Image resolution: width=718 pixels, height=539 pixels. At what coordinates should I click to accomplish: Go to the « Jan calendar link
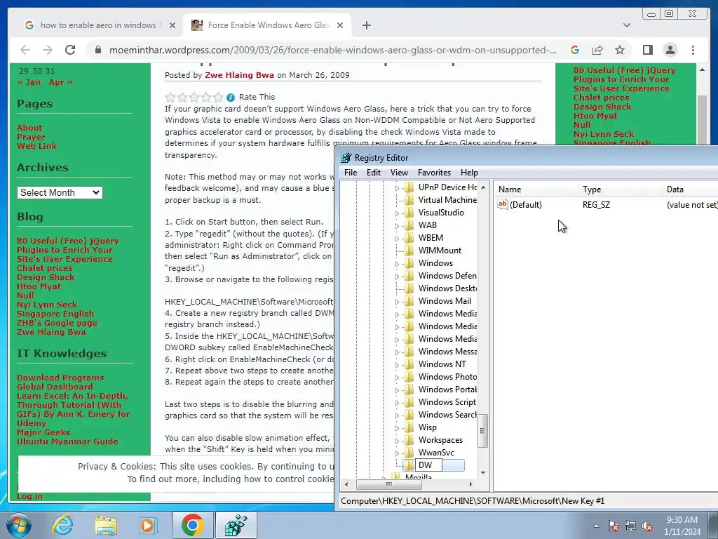29,82
